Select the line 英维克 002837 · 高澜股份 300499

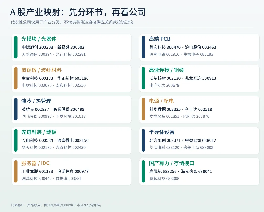click(x=53, y=110)
